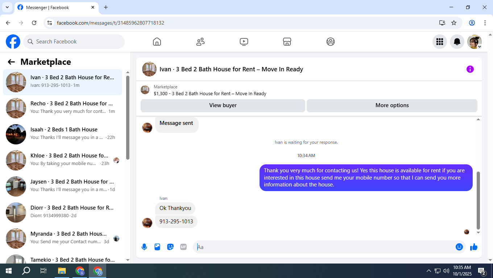493x278 pixels.
Task: Open a new browser tab
Action: click(x=106, y=7)
